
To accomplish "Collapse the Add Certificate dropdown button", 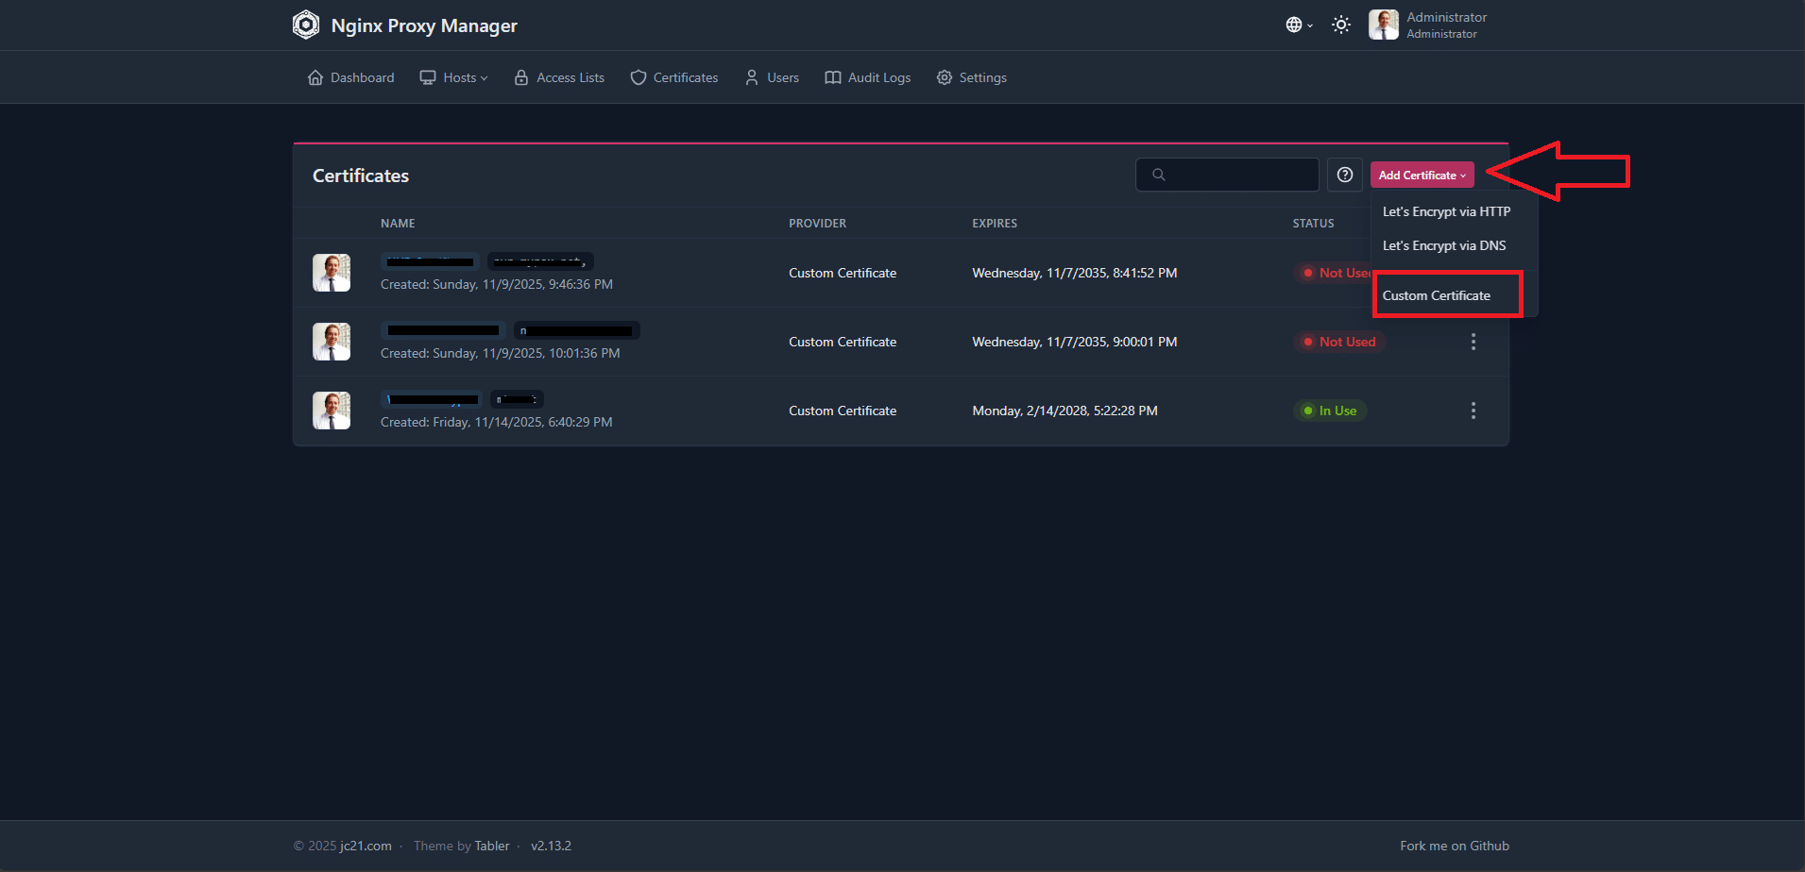I will tap(1422, 175).
